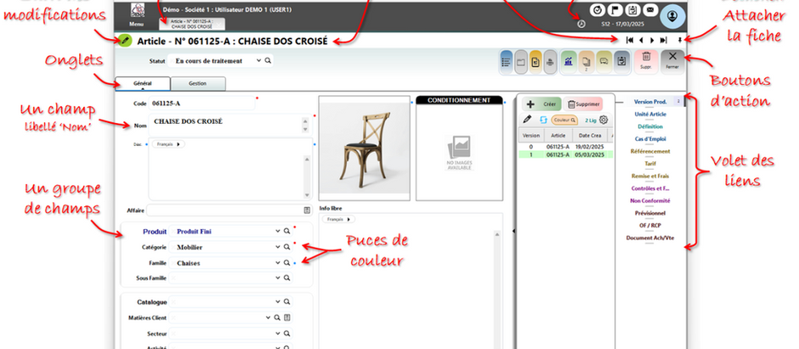Open the clipboard checklist icon in top bar

[632, 9]
